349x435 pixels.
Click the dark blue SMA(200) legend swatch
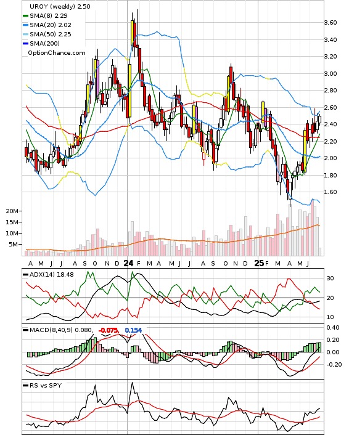point(25,44)
